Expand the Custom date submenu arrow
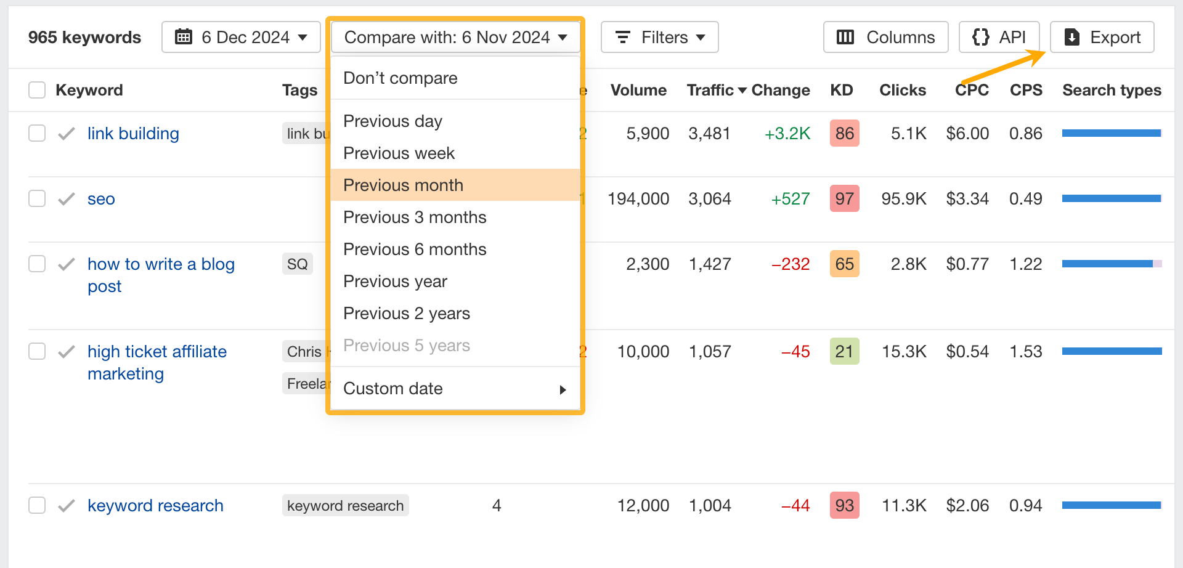The image size is (1183, 568). 563,389
